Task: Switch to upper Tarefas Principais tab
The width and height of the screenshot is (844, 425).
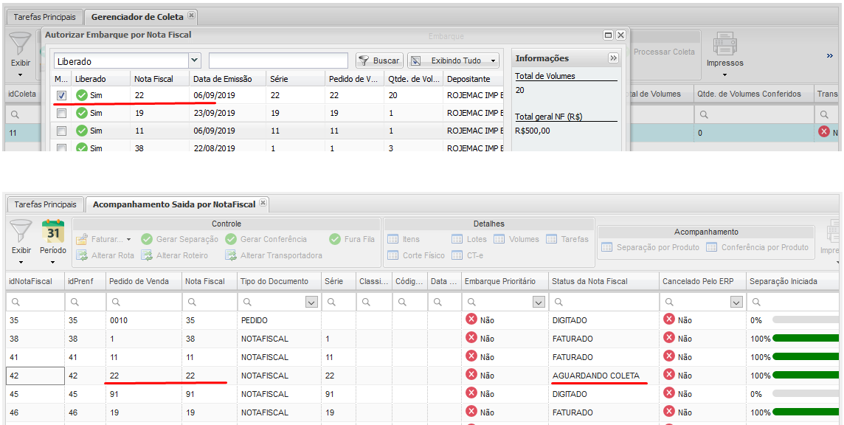Action: tap(45, 15)
